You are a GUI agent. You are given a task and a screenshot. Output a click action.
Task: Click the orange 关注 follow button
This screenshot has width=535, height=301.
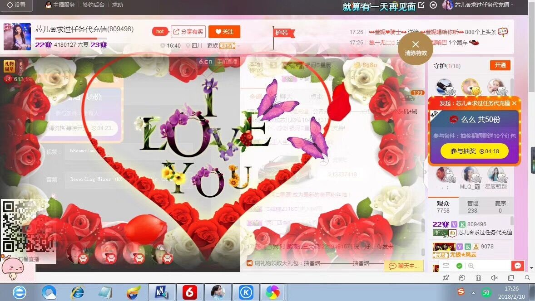click(224, 32)
